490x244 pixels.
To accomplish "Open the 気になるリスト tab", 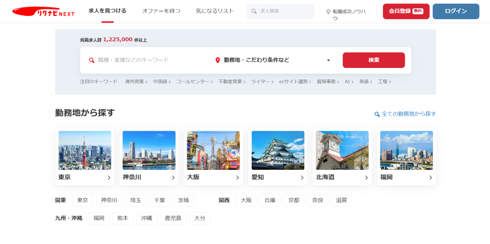I will pos(215,11).
